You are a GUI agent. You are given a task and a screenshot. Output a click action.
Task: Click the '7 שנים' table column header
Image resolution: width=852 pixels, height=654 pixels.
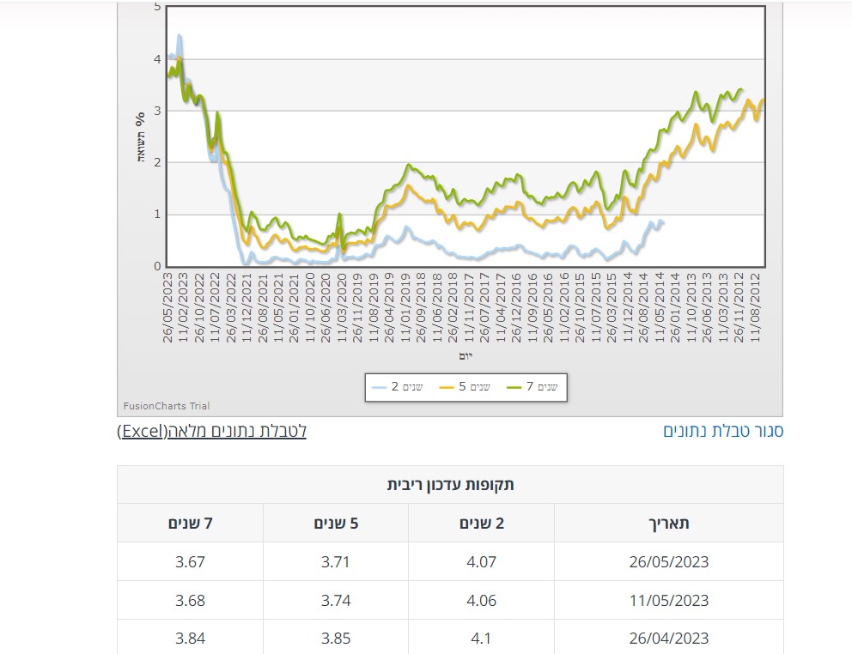(190, 523)
